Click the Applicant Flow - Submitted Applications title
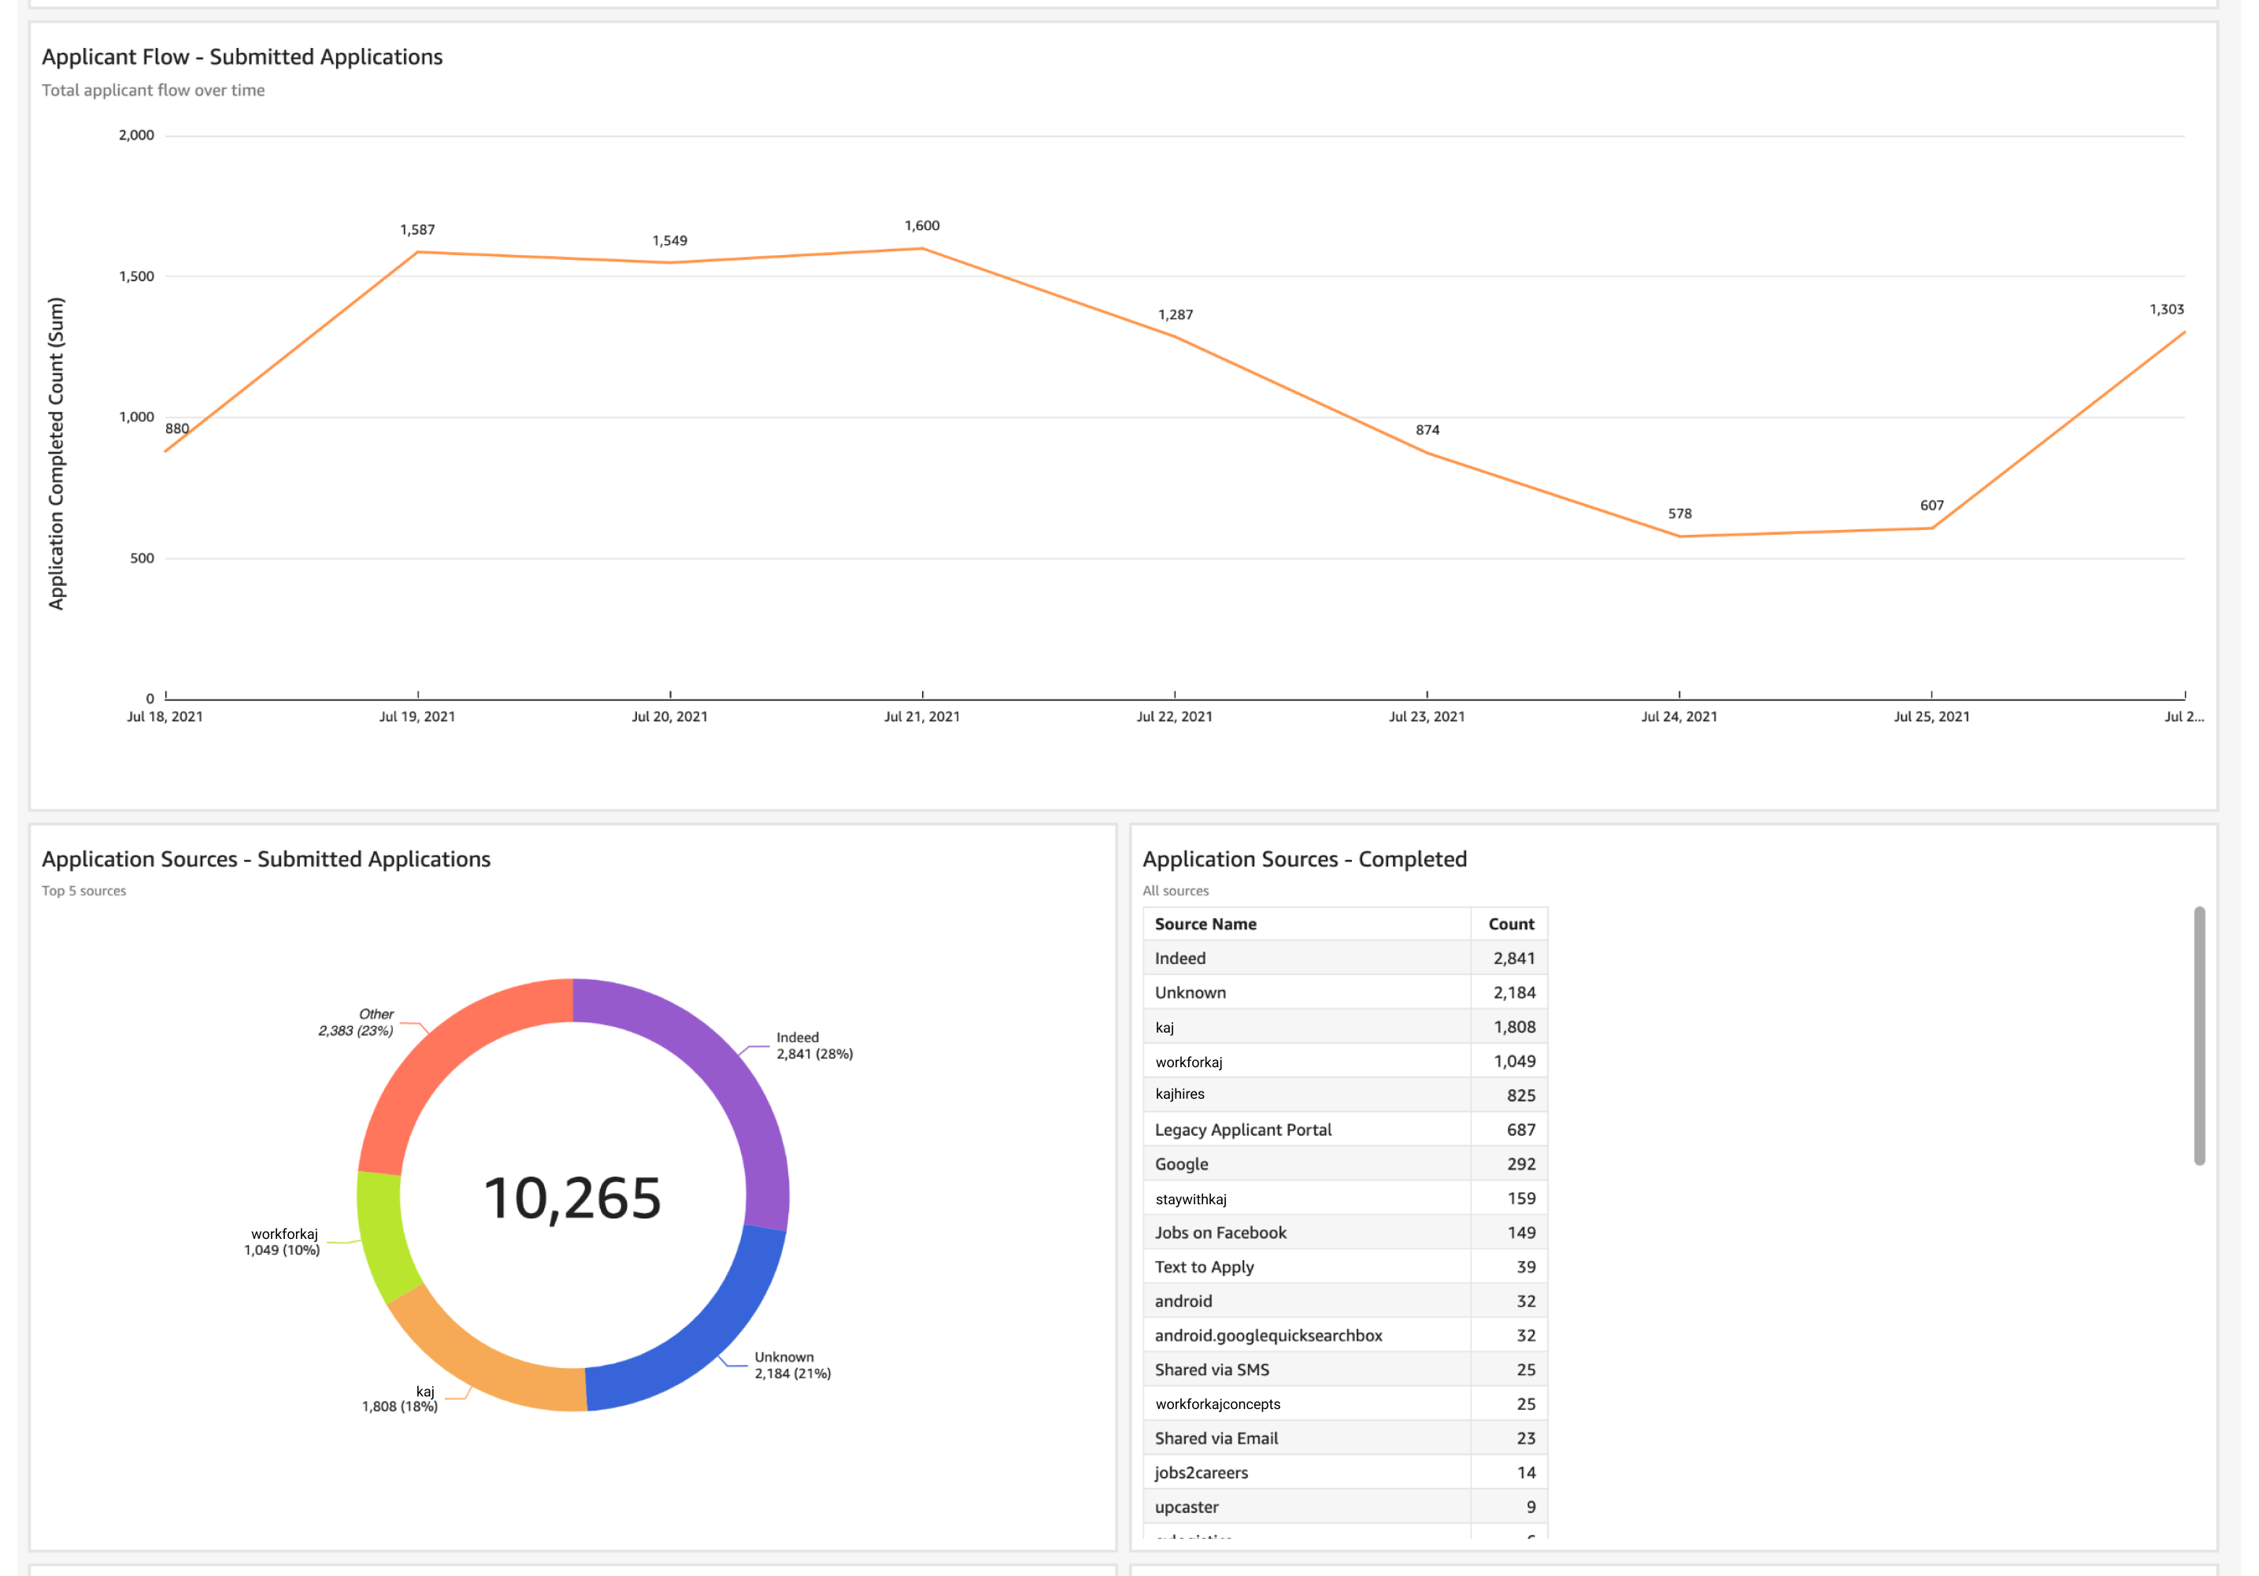The width and height of the screenshot is (2259, 1576). click(x=242, y=57)
